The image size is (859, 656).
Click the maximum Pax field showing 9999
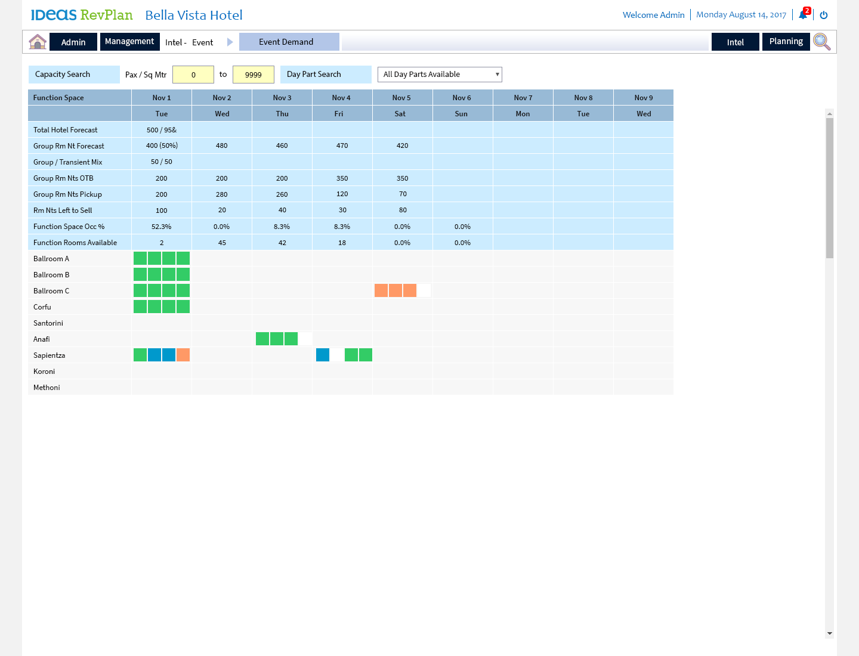point(254,75)
